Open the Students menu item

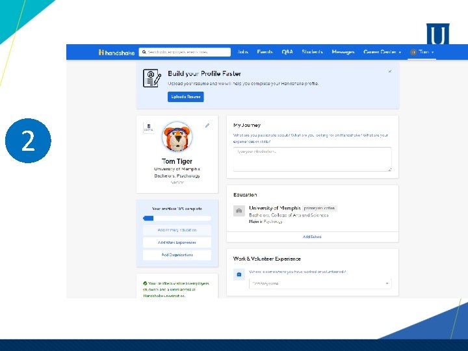pos(312,52)
